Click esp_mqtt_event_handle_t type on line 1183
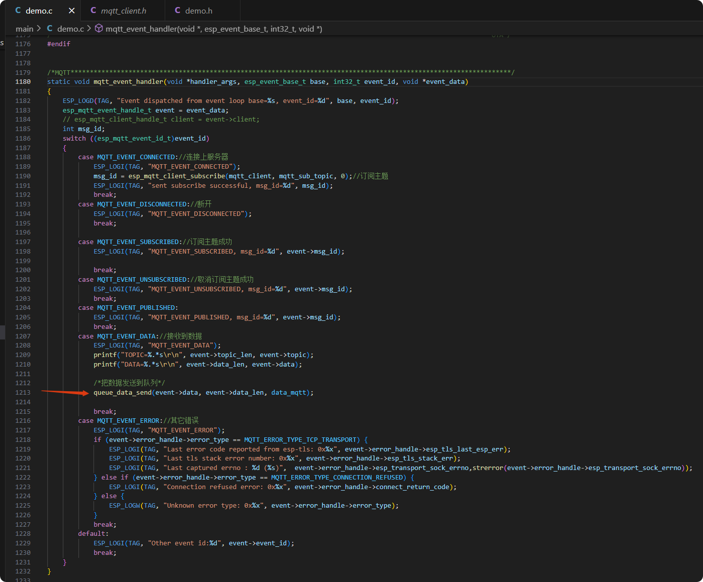The height and width of the screenshot is (582, 703). coord(107,110)
